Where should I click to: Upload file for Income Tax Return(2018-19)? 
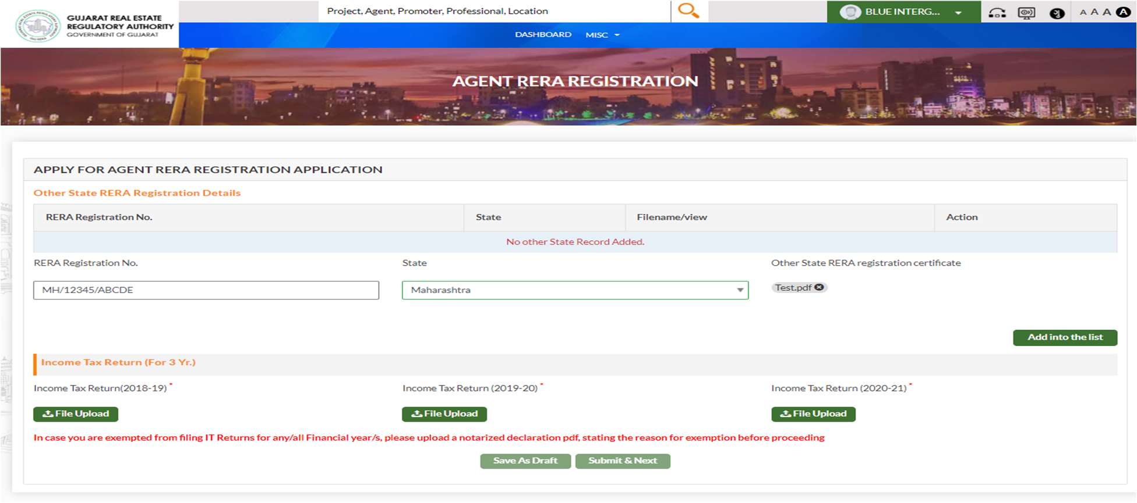tap(76, 414)
